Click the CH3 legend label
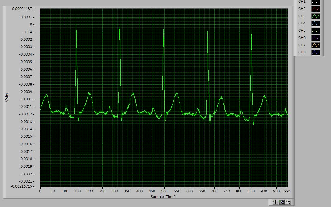The image size is (331, 207). pos(302,16)
